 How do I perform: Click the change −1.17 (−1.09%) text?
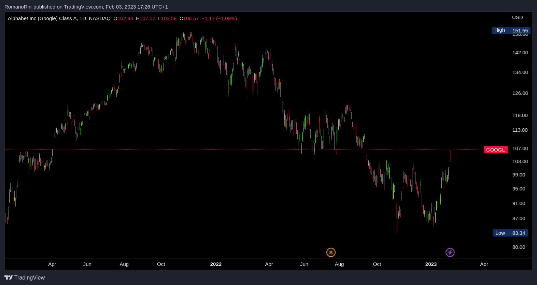[219, 18]
